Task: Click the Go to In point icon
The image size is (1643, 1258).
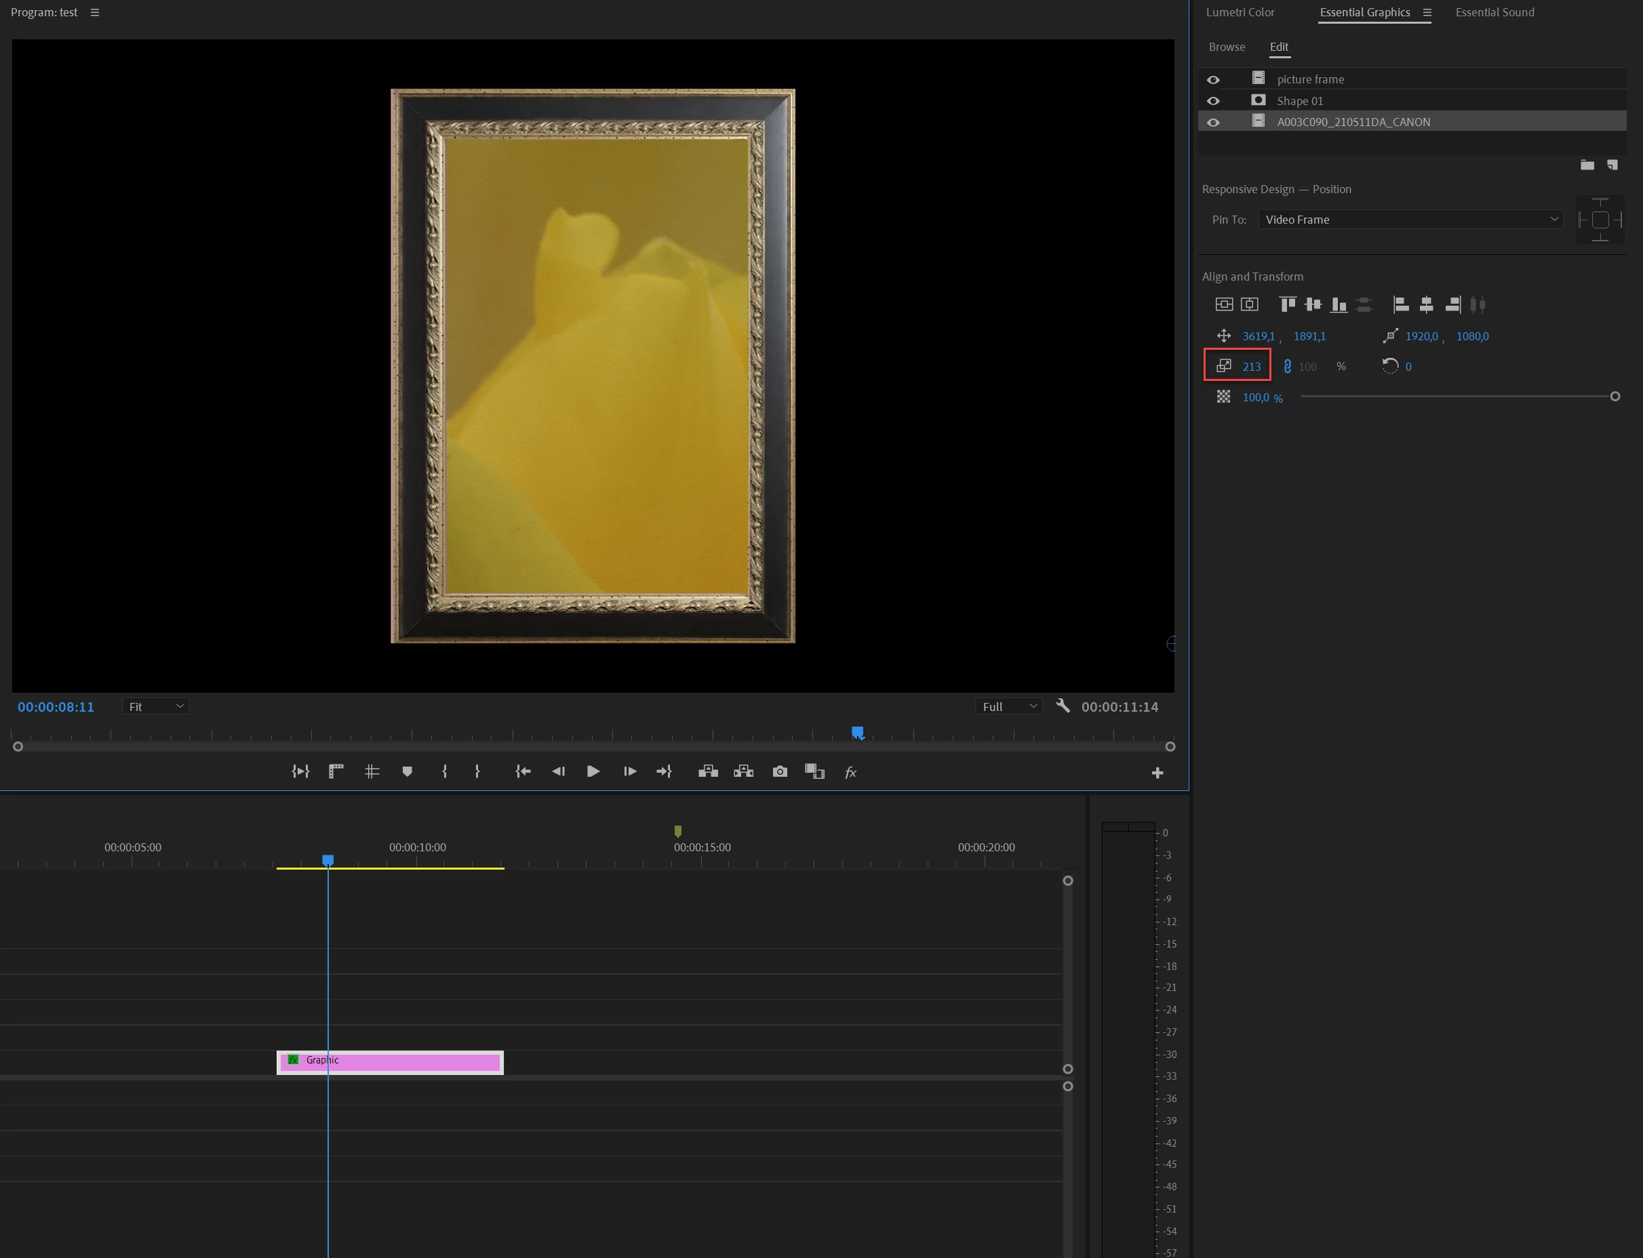Action: point(523,771)
